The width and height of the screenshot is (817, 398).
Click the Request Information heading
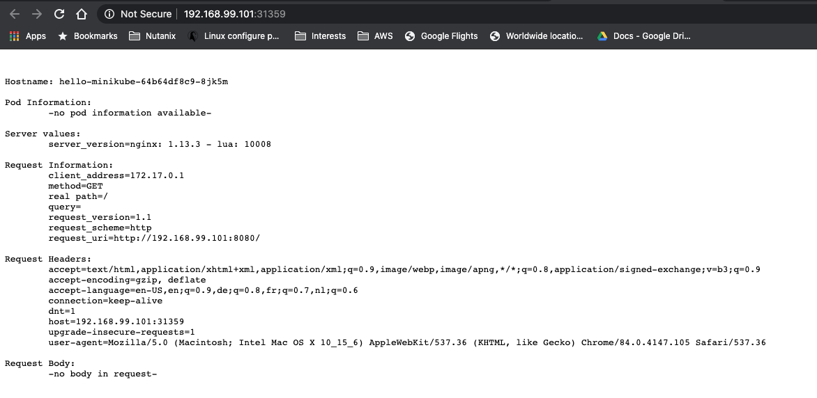(59, 165)
